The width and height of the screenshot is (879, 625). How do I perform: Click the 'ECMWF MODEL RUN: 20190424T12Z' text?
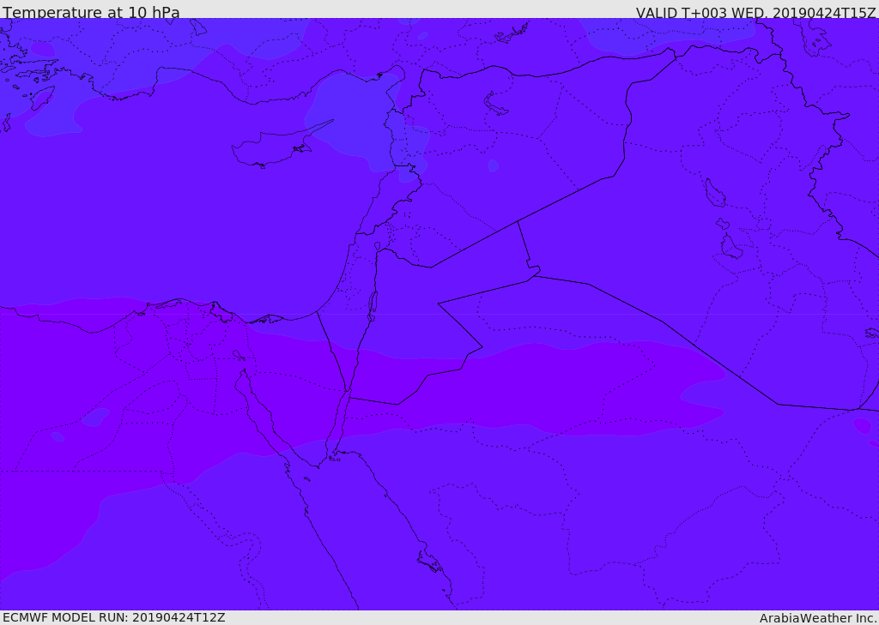point(114,618)
